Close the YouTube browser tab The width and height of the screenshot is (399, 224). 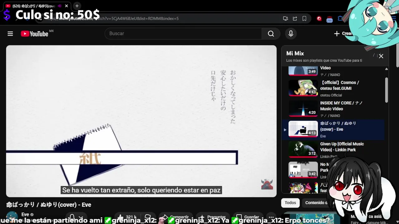[66, 6]
